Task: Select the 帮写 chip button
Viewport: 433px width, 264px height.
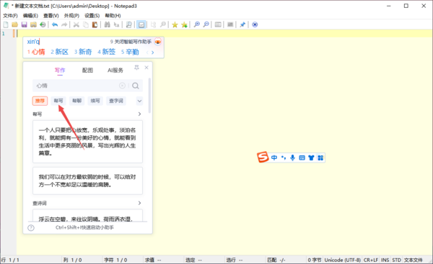Action: point(58,101)
